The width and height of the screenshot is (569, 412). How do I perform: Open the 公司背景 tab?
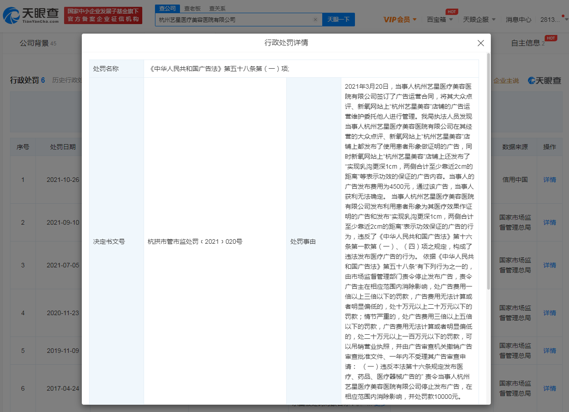(38, 43)
